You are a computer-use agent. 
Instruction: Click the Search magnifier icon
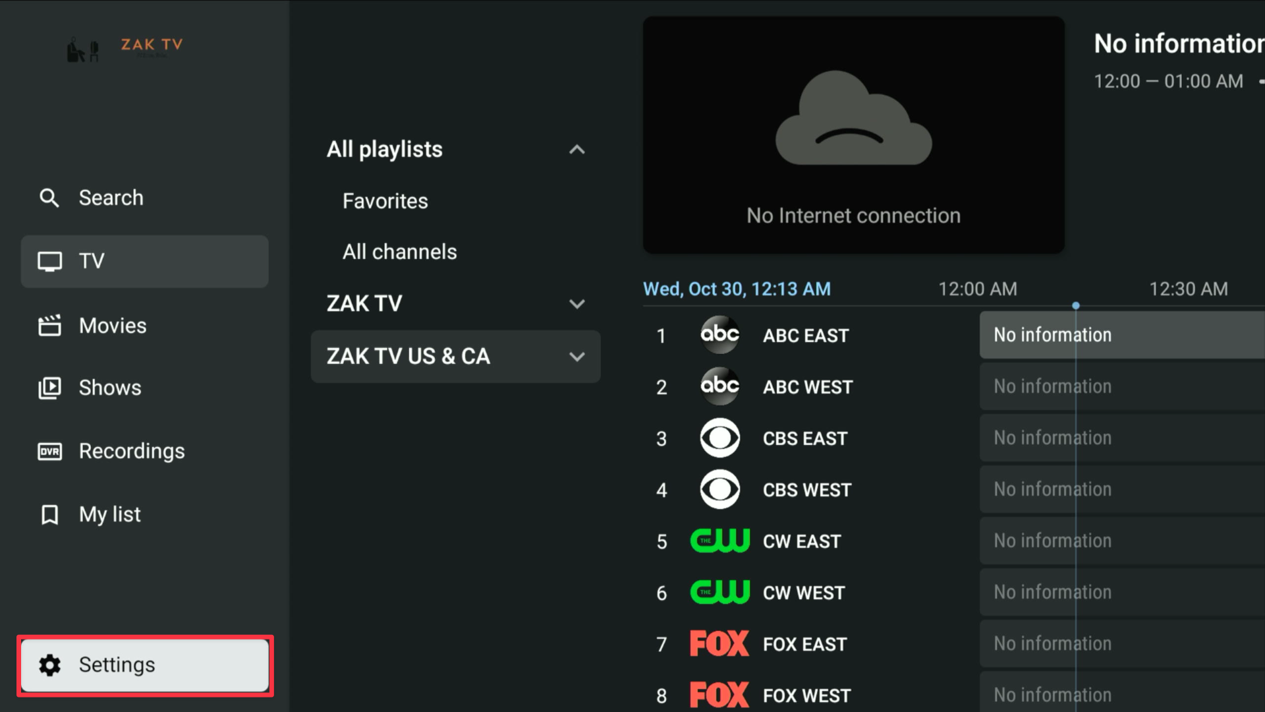pyautogui.click(x=49, y=198)
